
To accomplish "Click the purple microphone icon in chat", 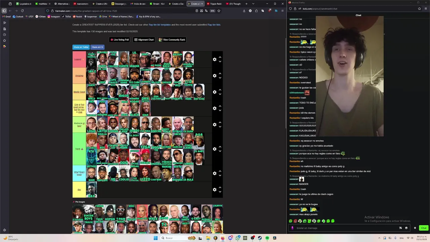I will click(292, 228).
